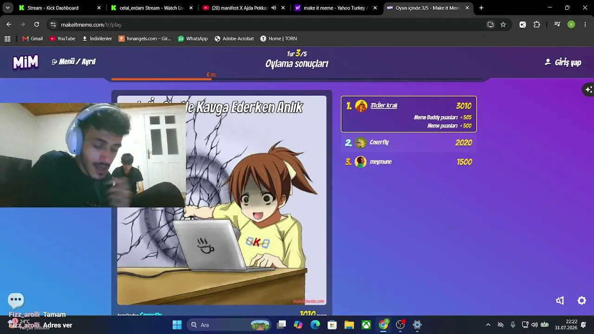The image size is (594, 334).
Task: Open Menü / Ayrıl exit option
Action: (x=74, y=62)
